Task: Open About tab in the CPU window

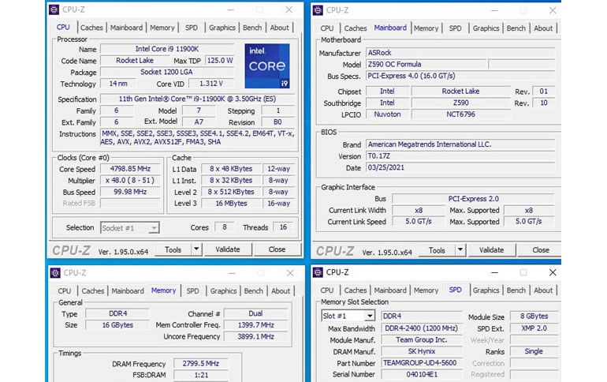Action: coord(280,28)
